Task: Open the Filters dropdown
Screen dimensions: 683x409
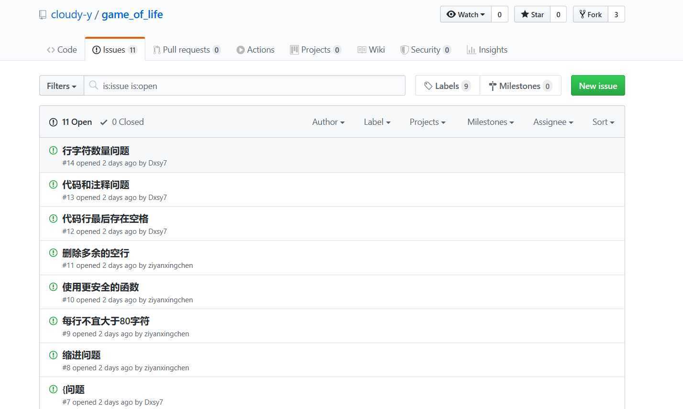Action: [62, 86]
